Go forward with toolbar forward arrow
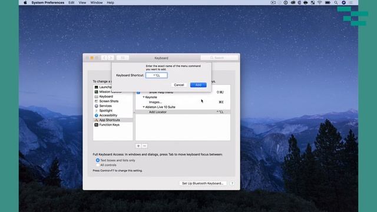Image resolution: width=377 pixels, height=212 pixels. tap(111, 58)
